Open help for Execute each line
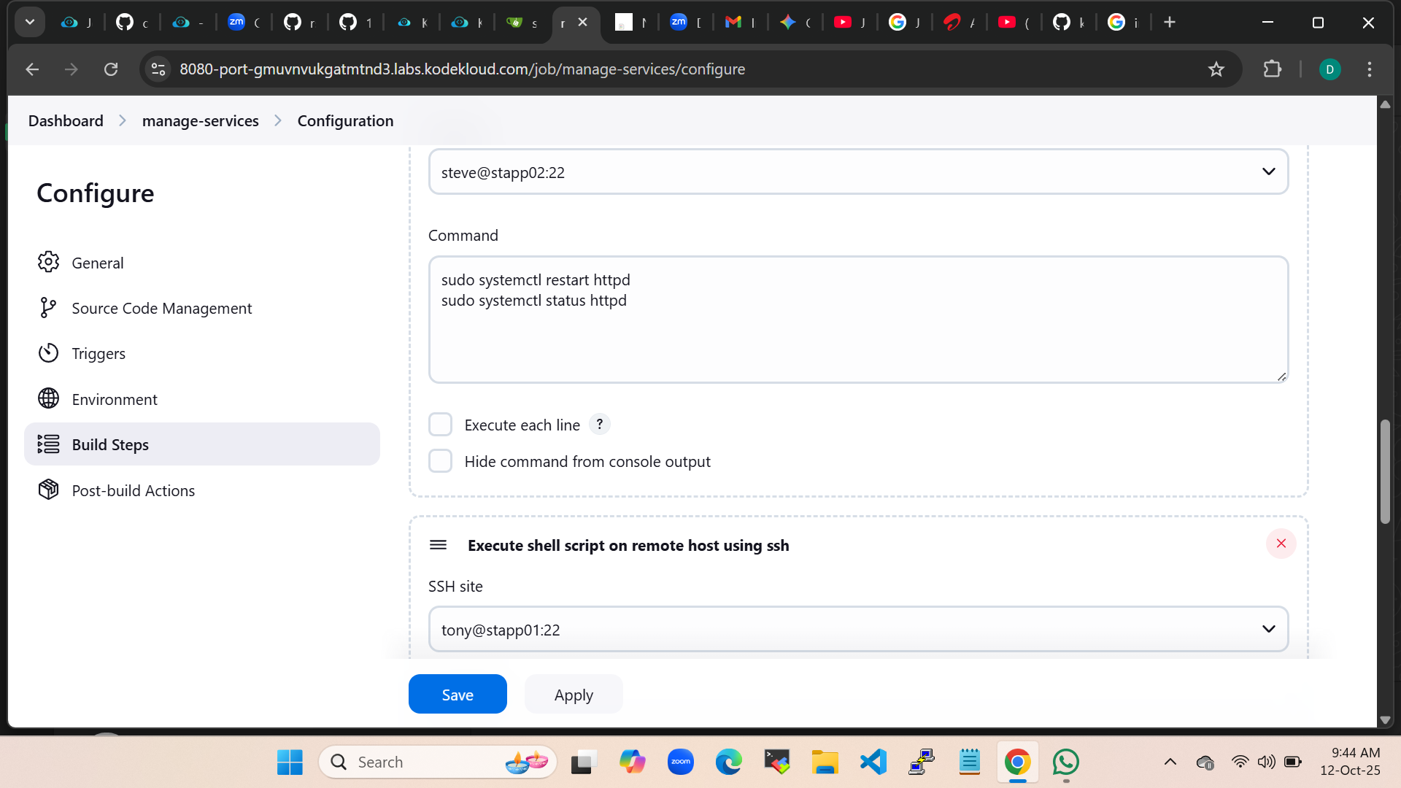This screenshot has width=1401, height=788. point(599,424)
